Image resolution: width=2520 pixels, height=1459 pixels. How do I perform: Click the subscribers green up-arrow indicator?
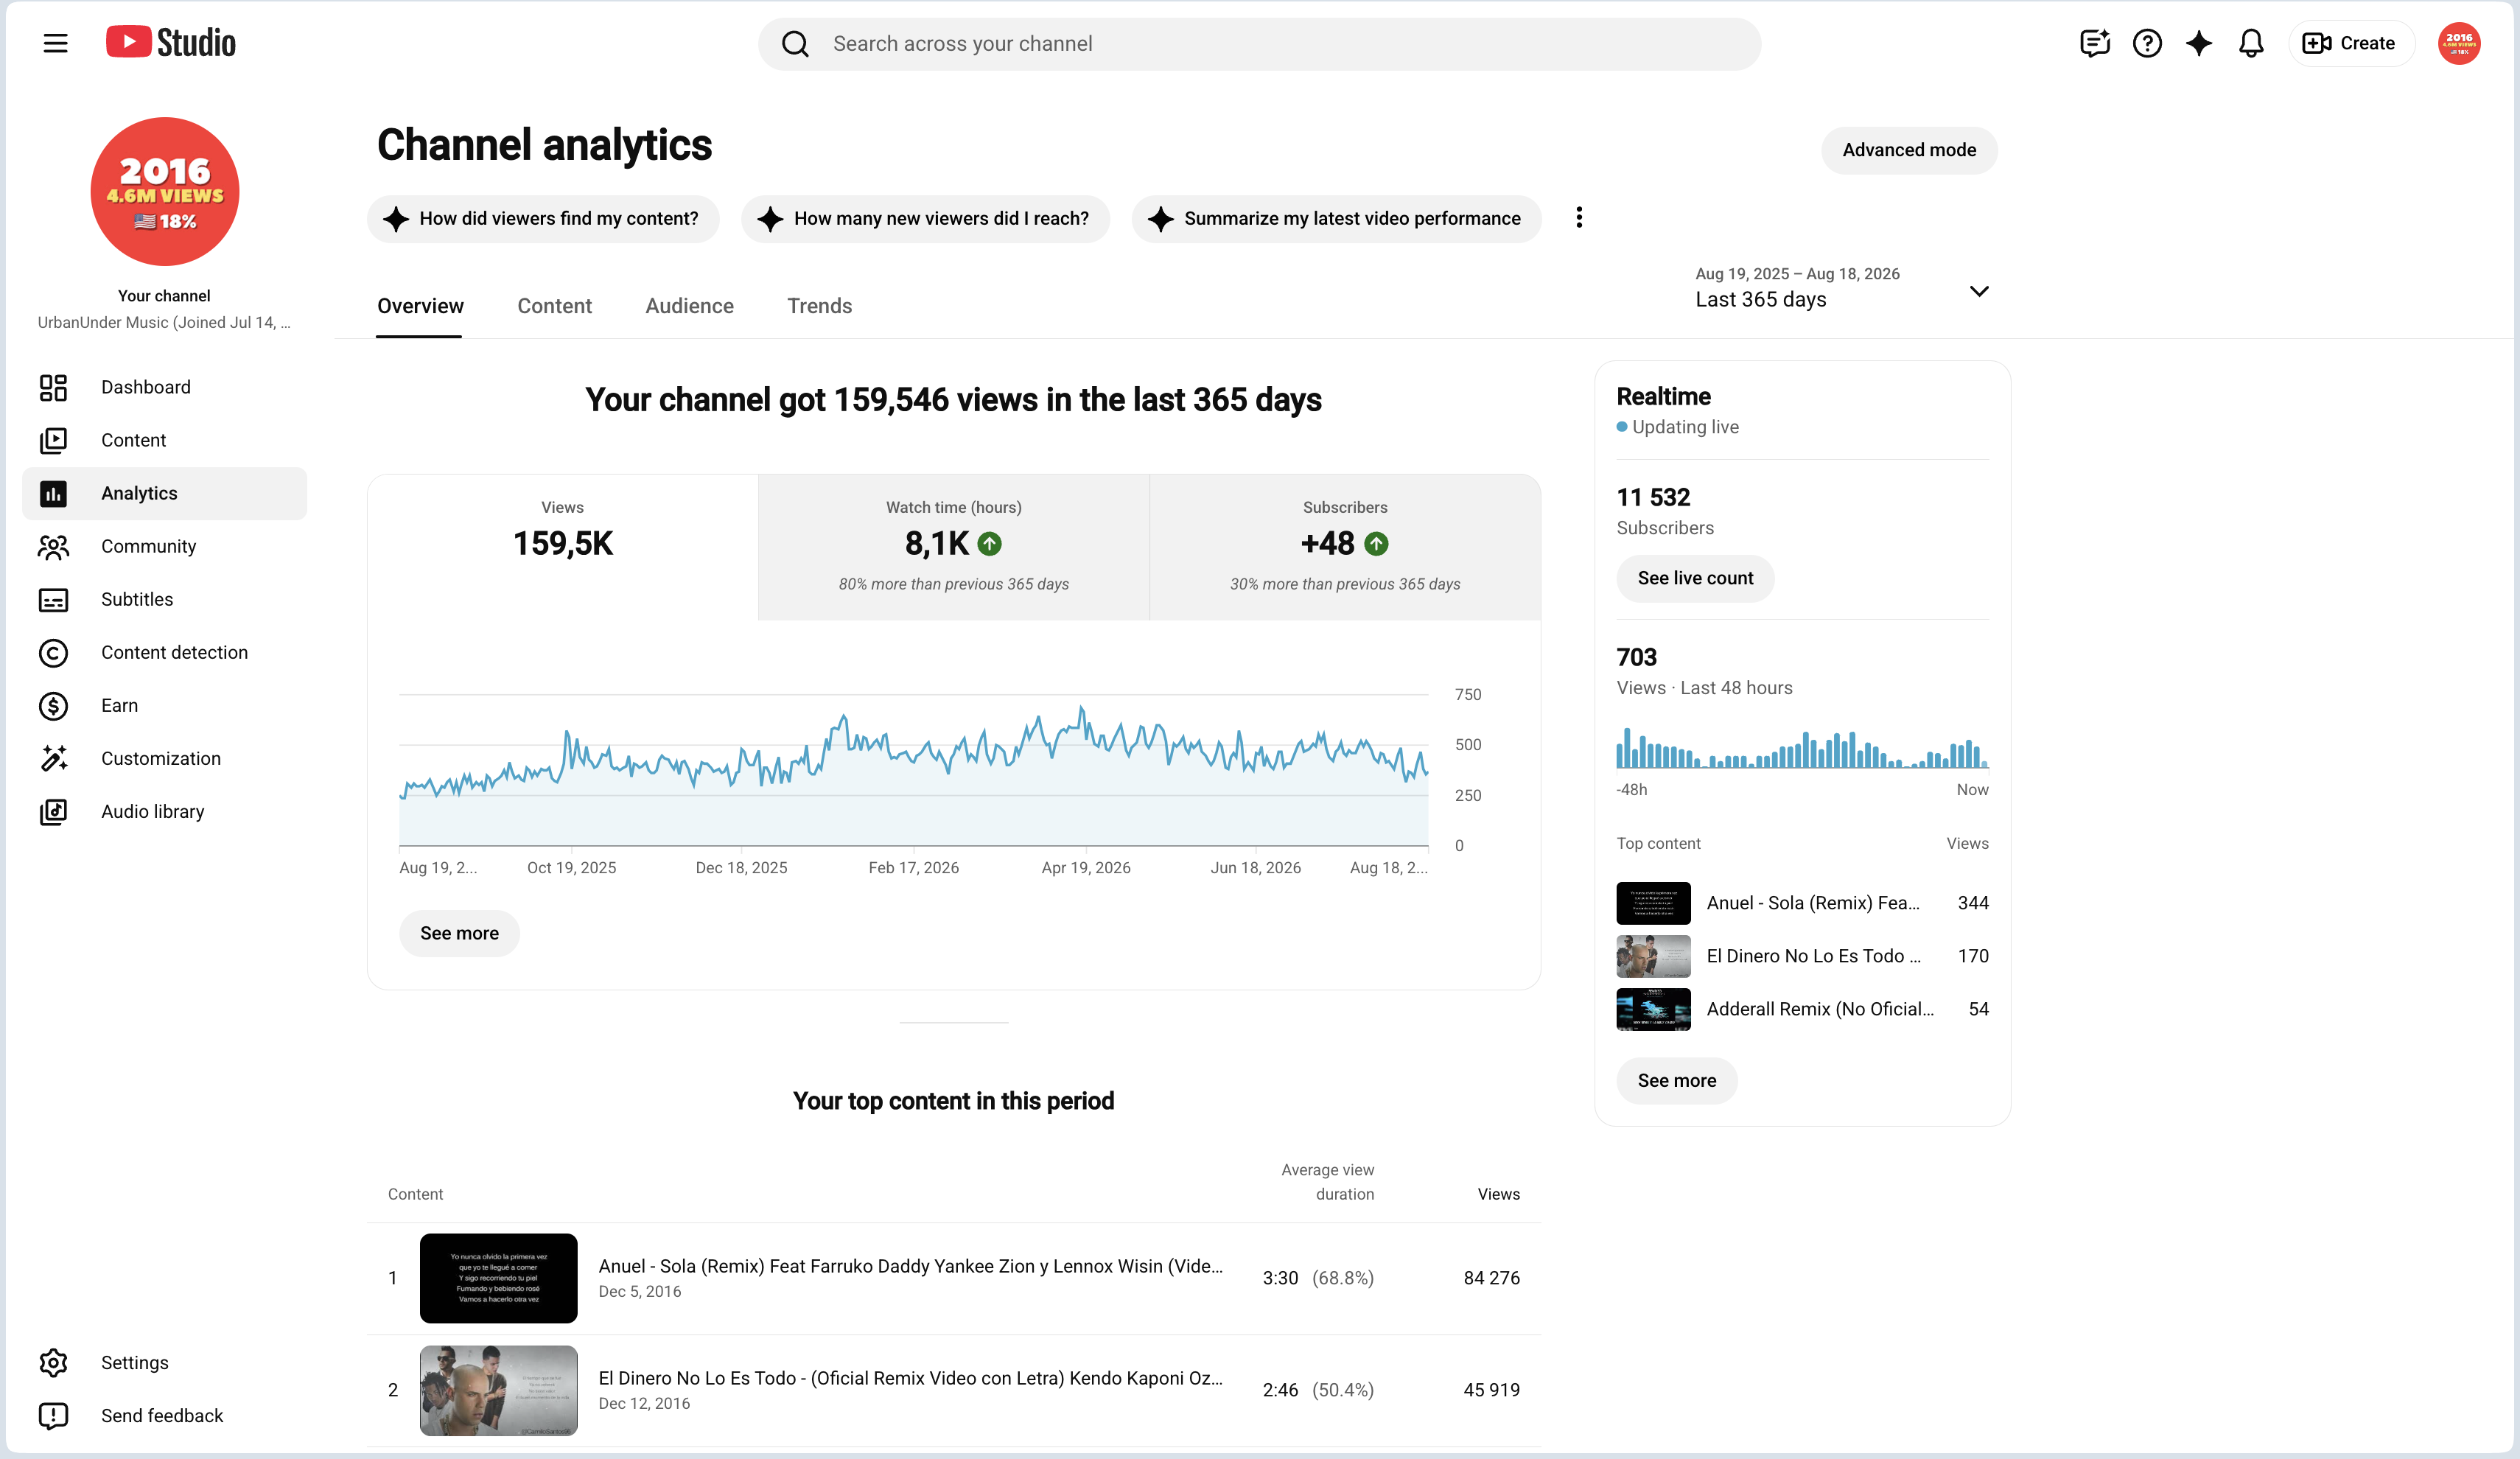click(x=1376, y=544)
